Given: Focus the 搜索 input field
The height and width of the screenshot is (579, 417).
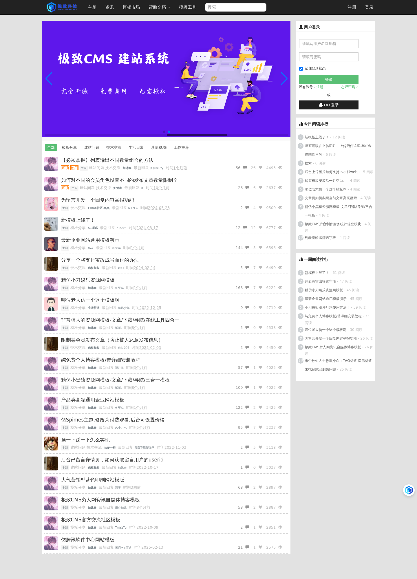Looking at the screenshot, I should pos(236,7).
